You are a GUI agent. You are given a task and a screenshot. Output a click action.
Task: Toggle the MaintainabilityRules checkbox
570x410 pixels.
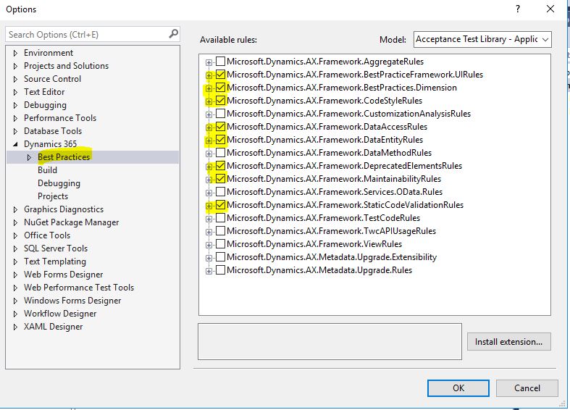pyautogui.click(x=220, y=178)
